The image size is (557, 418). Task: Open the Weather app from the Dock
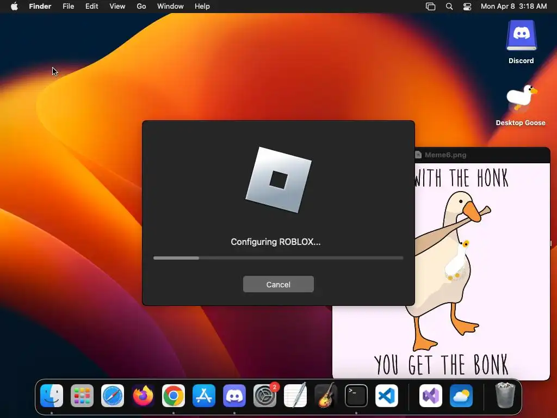coord(461,396)
